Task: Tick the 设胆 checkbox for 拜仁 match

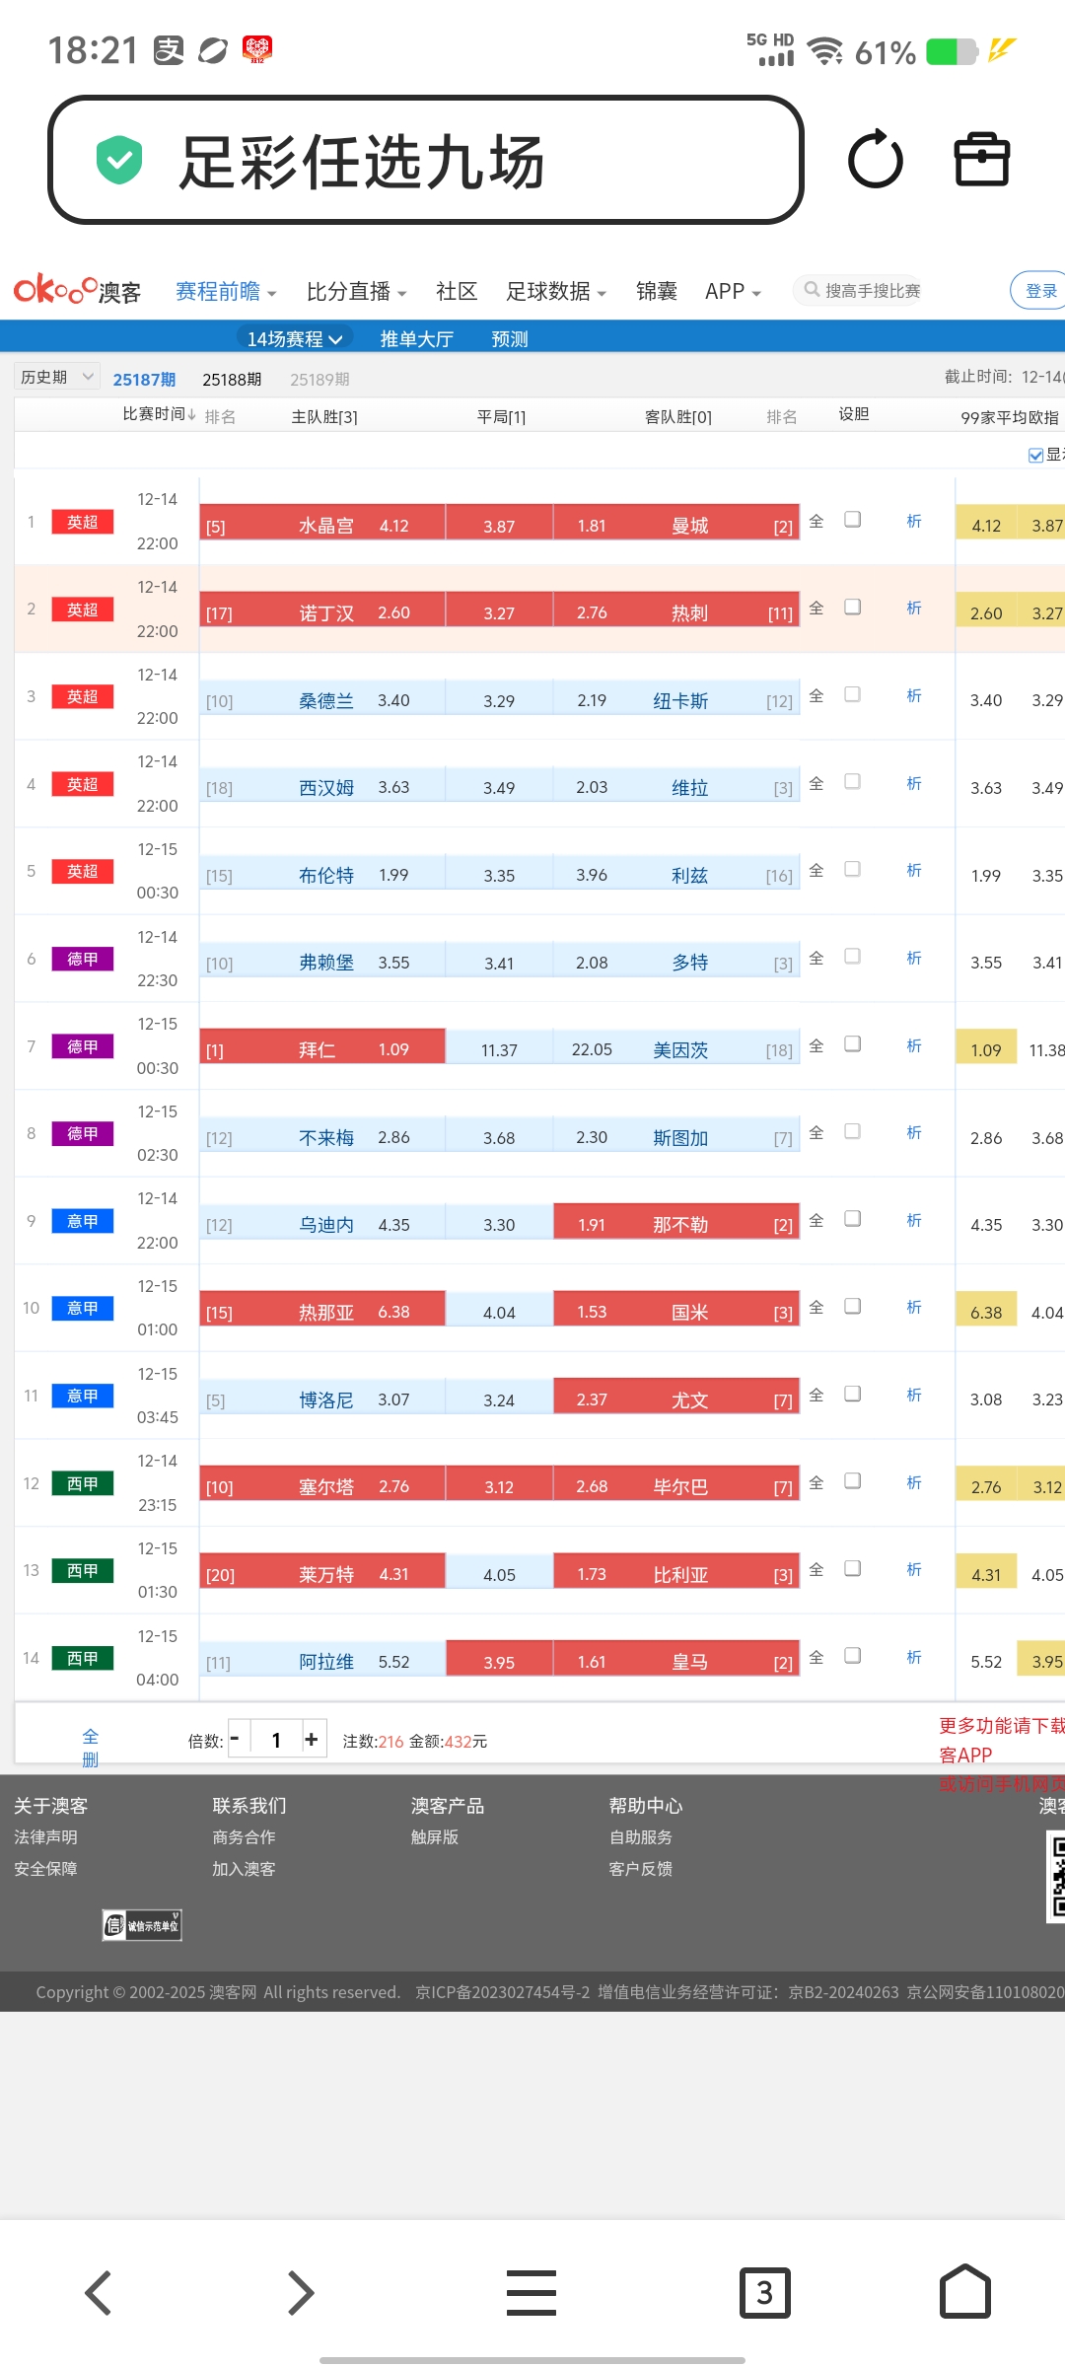Action: click(853, 1044)
